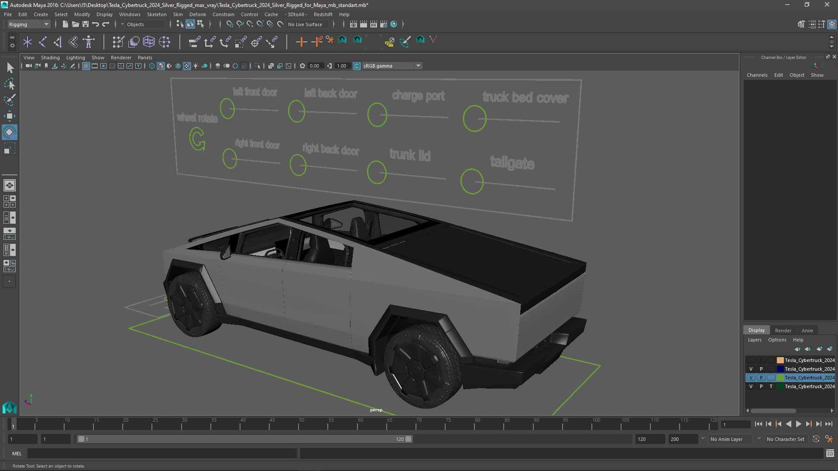Switch to the Render layer tab
Screen dimensions: 838x471
783,331
